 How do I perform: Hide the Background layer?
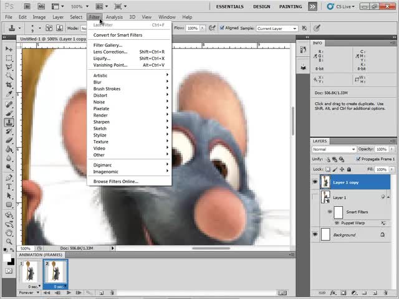(x=315, y=234)
